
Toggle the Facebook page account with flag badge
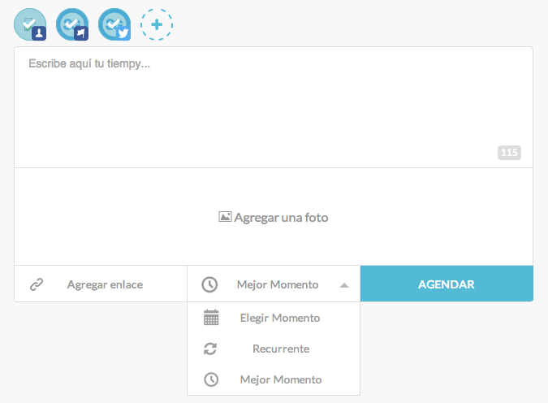click(72, 24)
